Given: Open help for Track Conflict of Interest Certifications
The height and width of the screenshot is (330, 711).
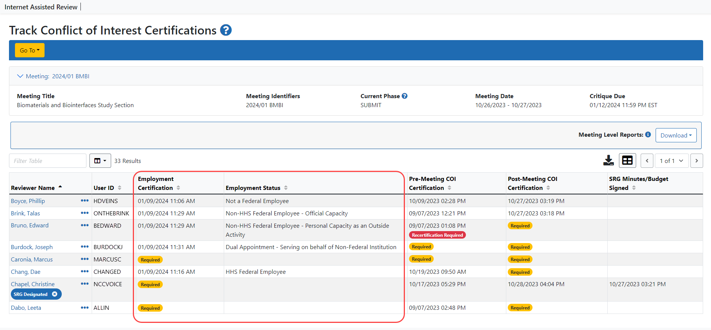Looking at the screenshot, I should [226, 30].
